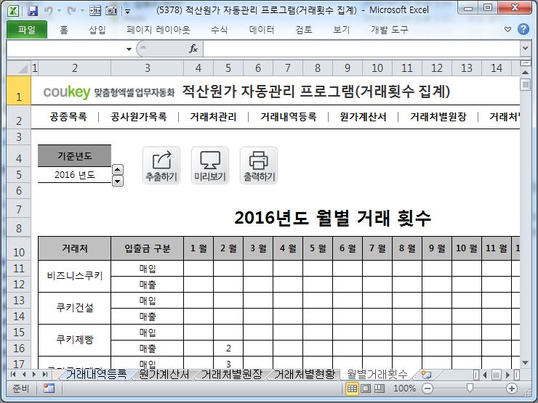Screen dimensions: 538x403
Task: Switch to the 거래처별원장 sheet tab
Action: click(232, 374)
